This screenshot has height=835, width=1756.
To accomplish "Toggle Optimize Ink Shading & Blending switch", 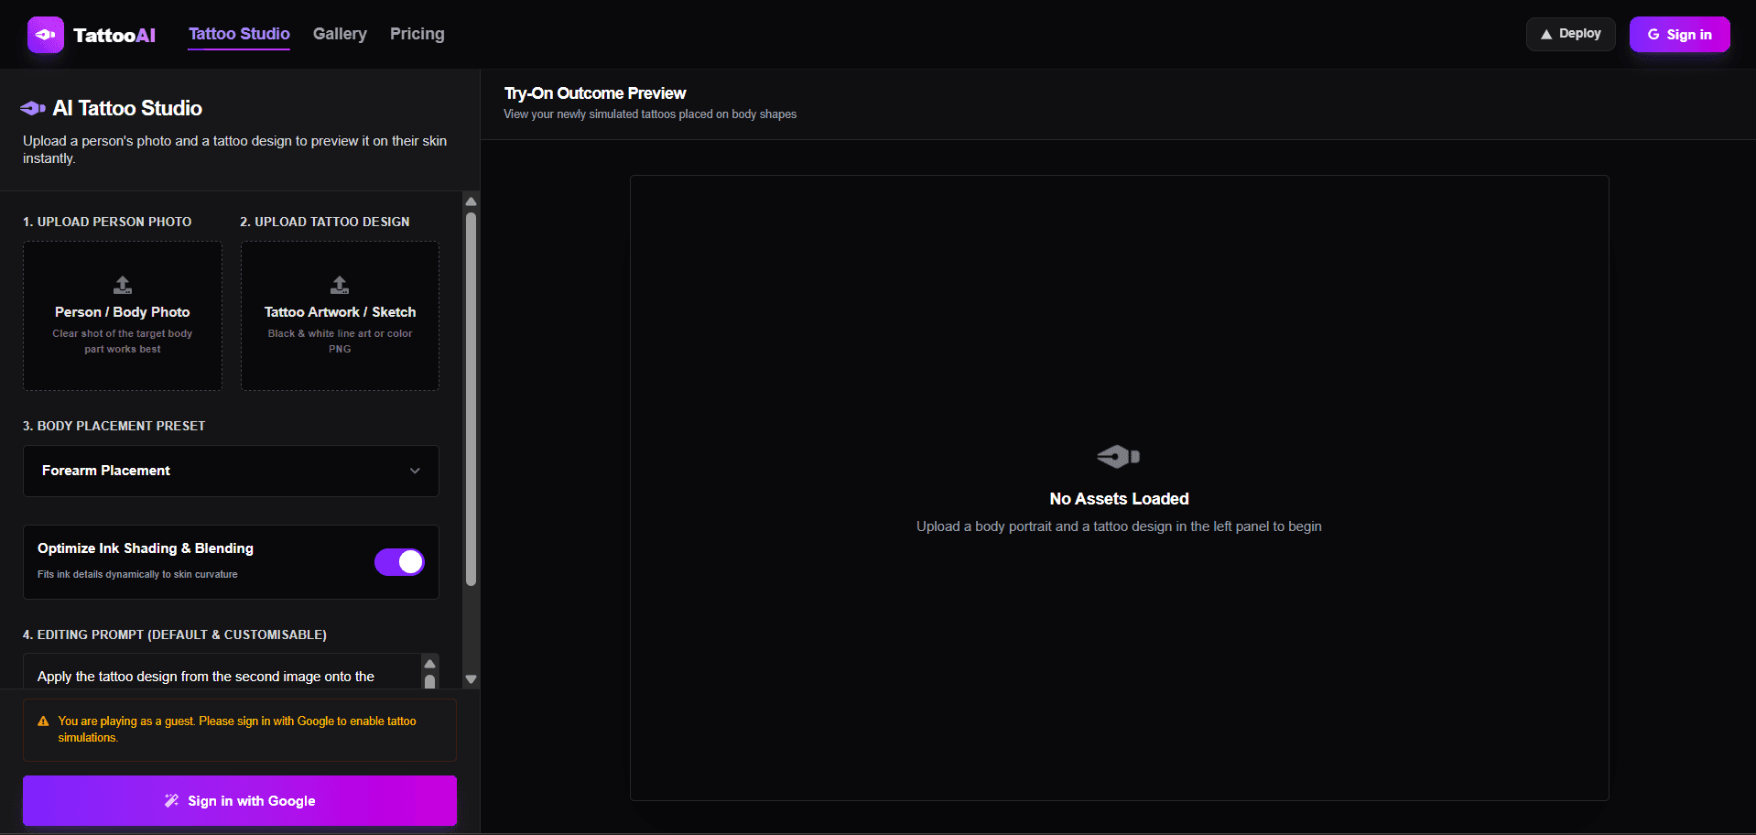I will [399, 562].
